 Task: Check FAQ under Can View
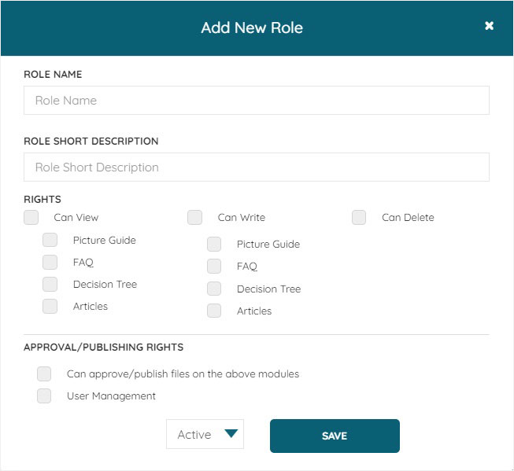(x=50, y=263)
